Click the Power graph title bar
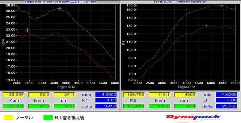This screenshot has height=123, width=241. (181, 2)
